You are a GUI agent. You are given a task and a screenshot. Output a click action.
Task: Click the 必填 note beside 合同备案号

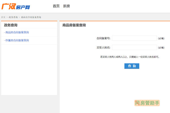pyautogui.click(x=161, y=38)
